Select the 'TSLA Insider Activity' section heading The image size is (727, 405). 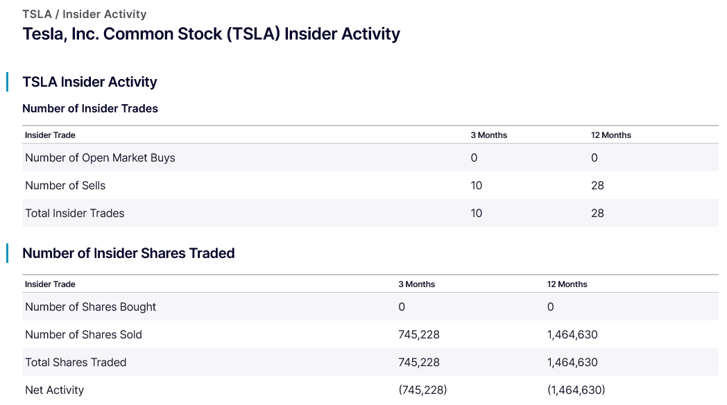coord(89,82)
